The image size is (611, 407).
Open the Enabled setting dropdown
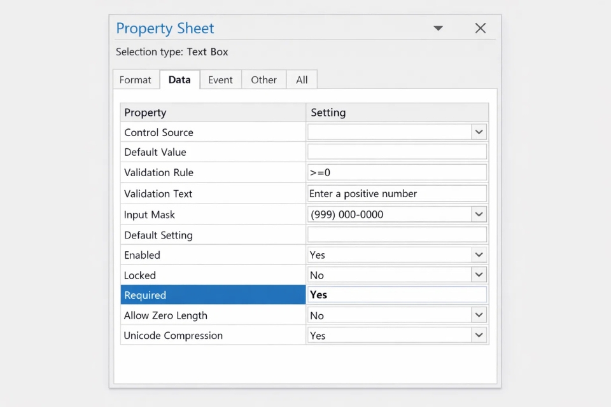pyautogui.click(x=479, y=255)
